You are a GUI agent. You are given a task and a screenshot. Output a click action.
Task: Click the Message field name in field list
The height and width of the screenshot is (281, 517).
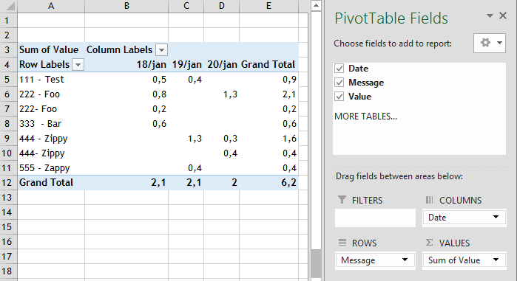pyautogui.click(x=366, y=82)
